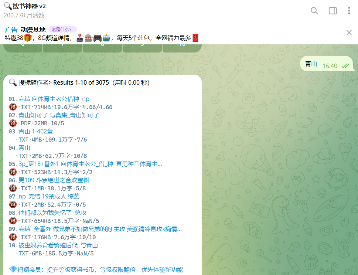Click the 18+ icon under result 07
The image size is (358, 275).
tap(13, 204)
